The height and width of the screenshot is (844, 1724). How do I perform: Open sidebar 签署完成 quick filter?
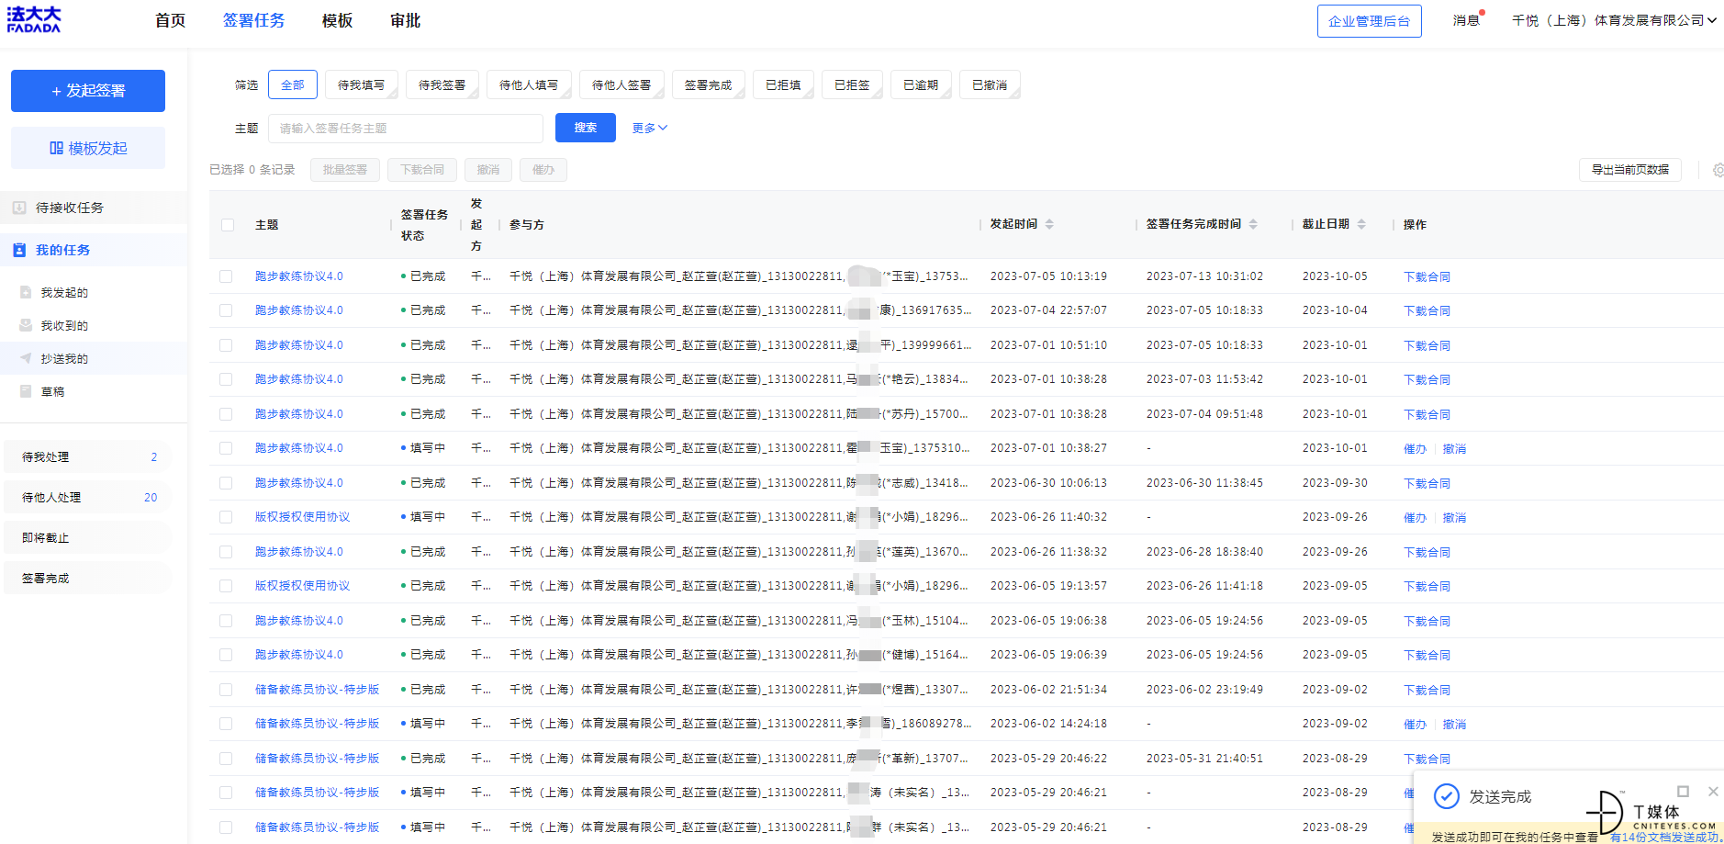[87, 578]
